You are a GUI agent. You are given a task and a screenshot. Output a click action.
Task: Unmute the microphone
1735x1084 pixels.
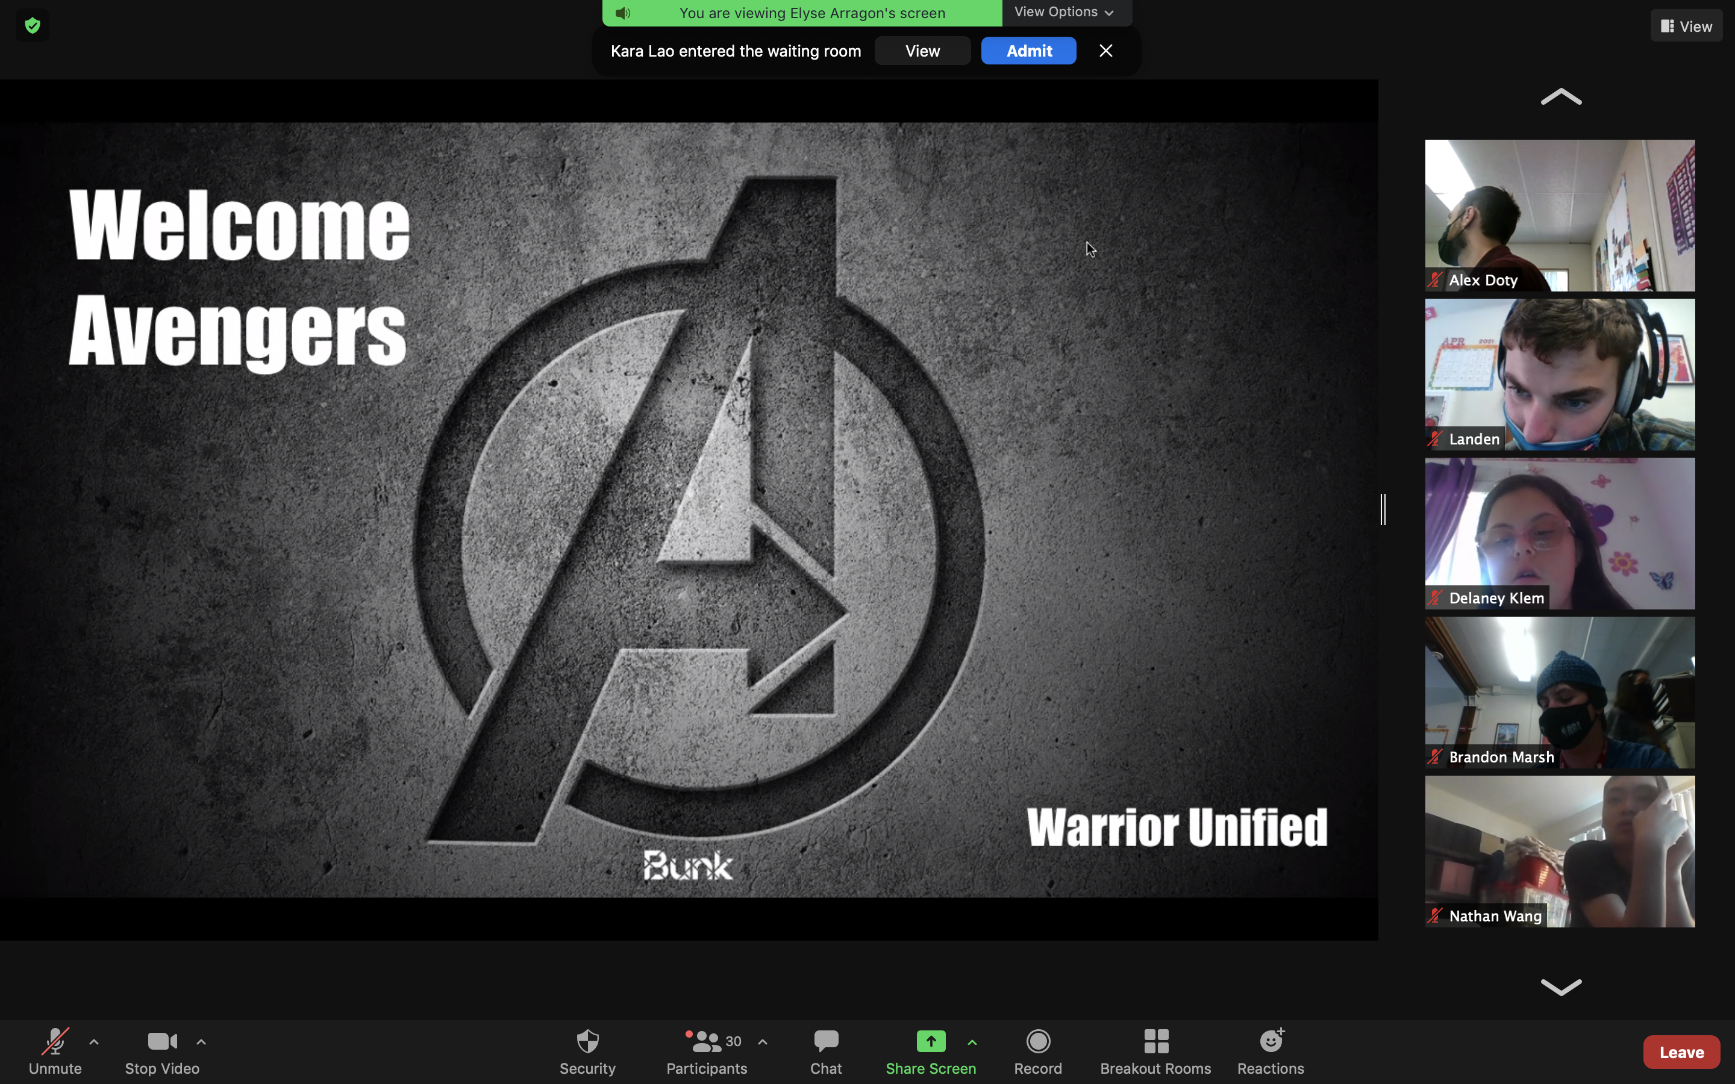pos(55,1051)
